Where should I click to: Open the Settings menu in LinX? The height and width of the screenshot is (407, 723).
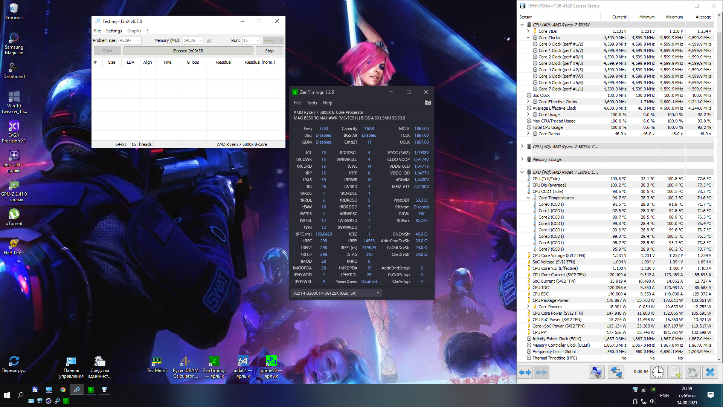pyautogui.click(x=114, y=31)
